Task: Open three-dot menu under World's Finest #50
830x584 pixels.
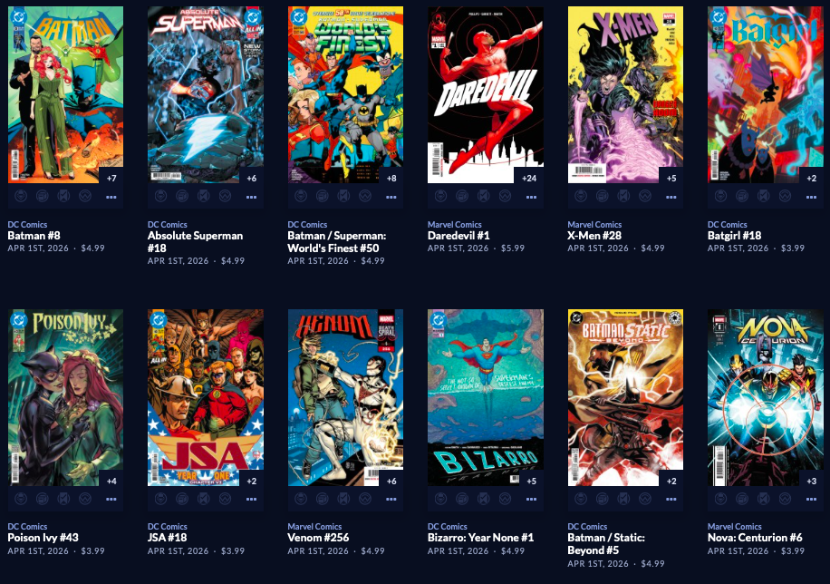Action: click(x=391, y=197)
